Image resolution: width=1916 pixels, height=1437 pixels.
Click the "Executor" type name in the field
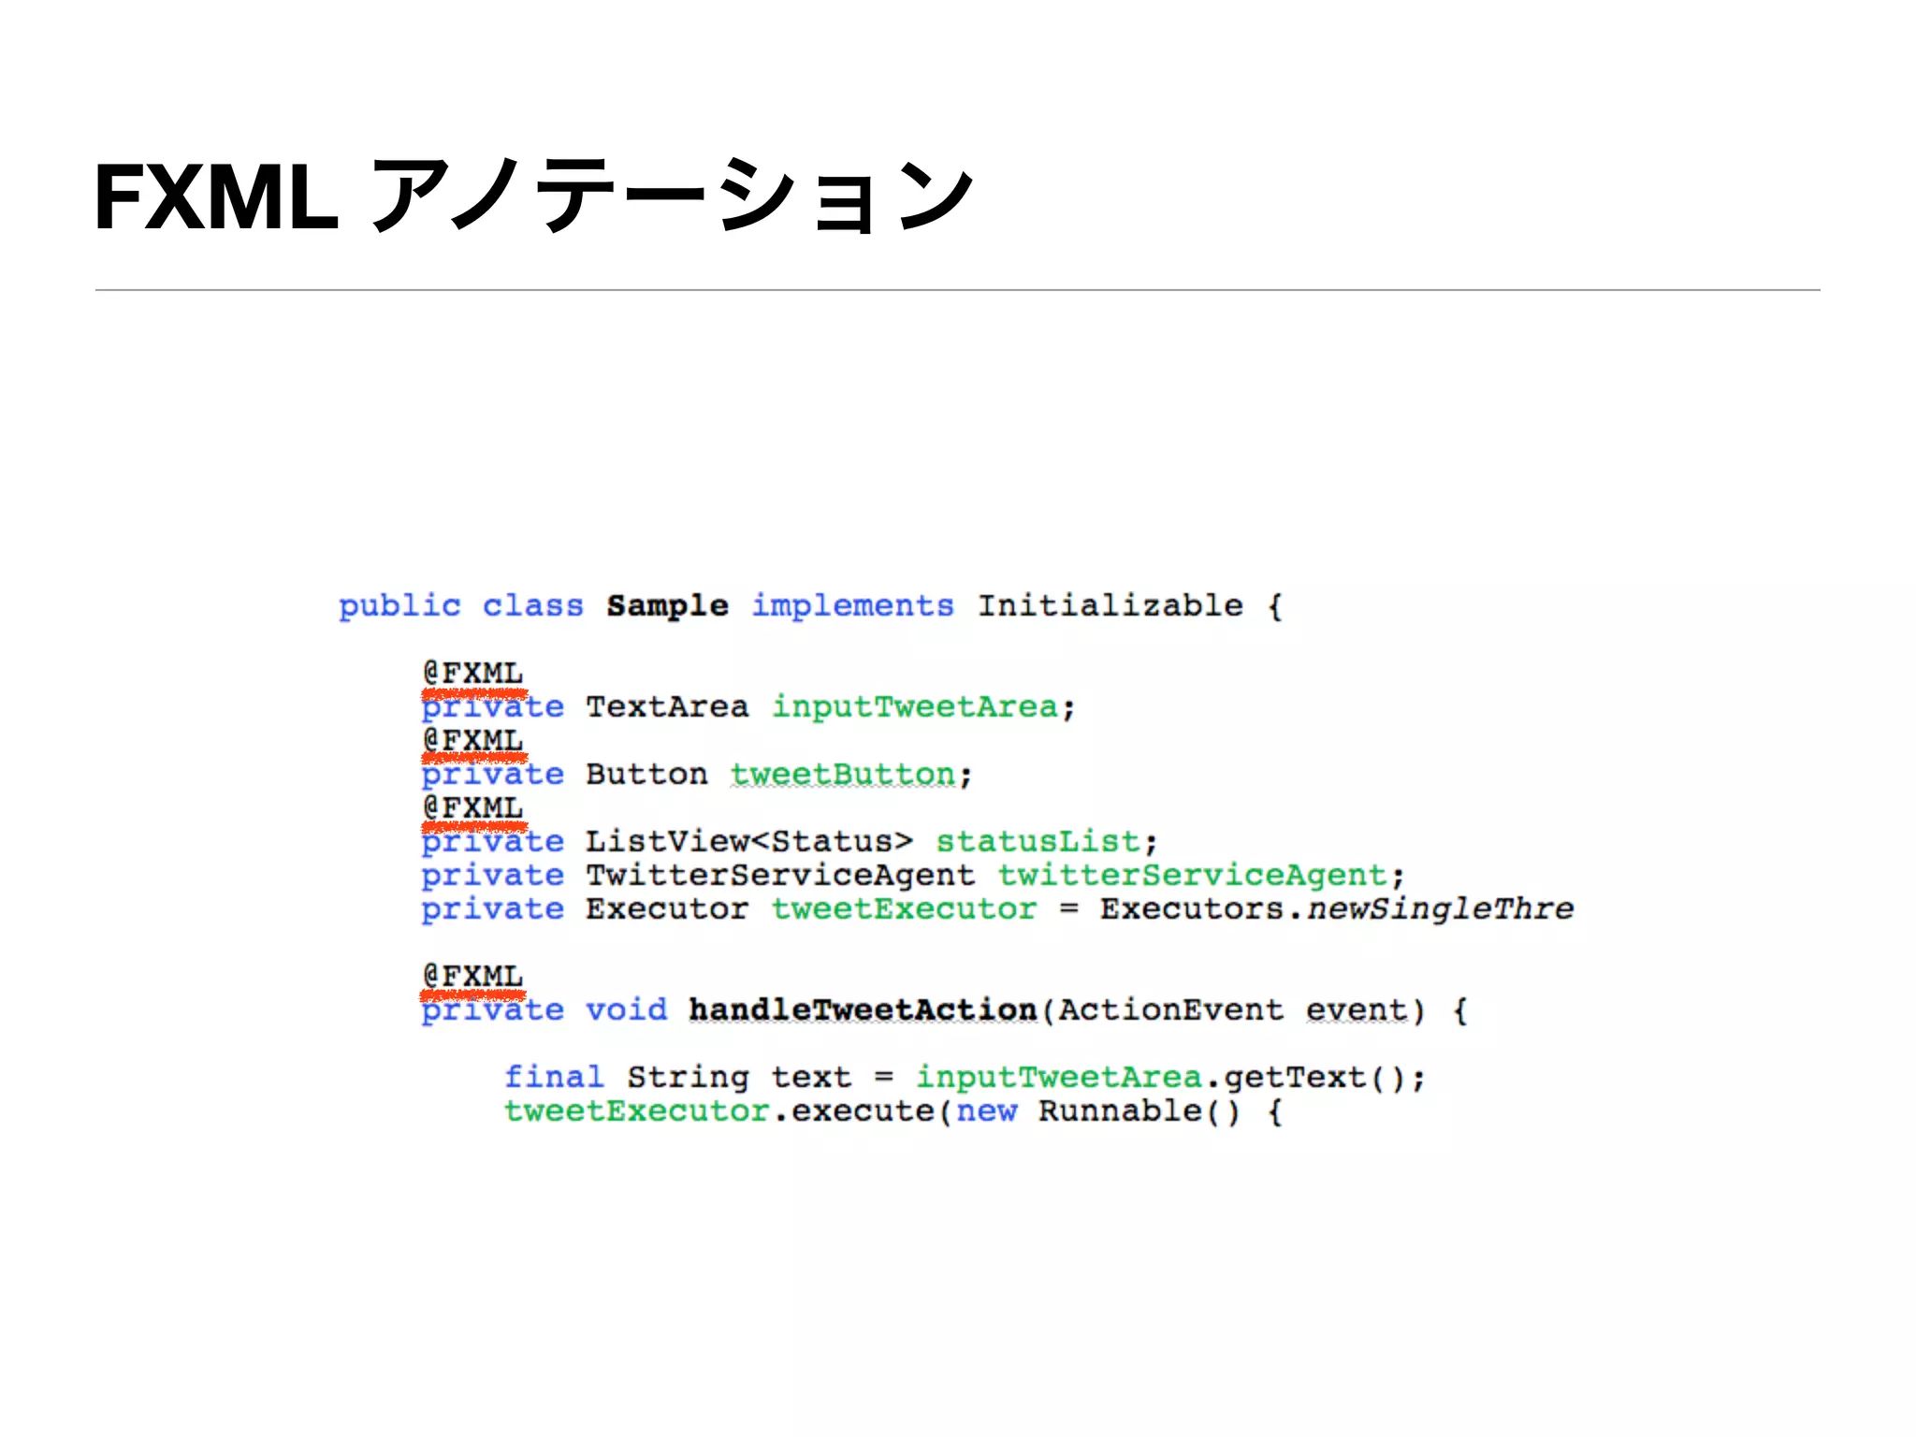667,908
